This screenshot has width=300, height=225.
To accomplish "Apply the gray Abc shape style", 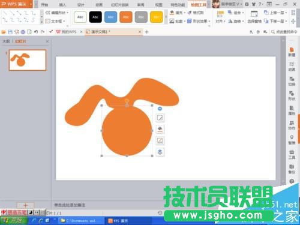I will [x=141, y=17].
